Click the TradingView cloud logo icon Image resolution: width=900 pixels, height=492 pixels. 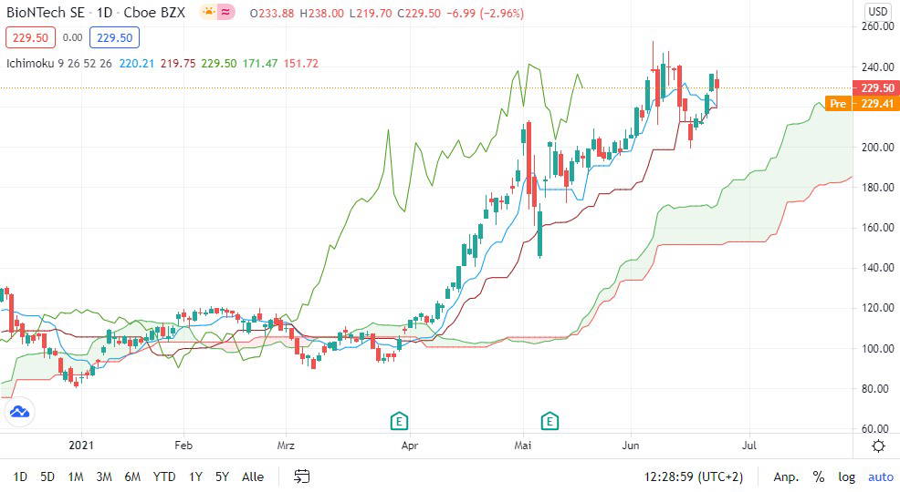pyautogui.click(x=19, y=412)
